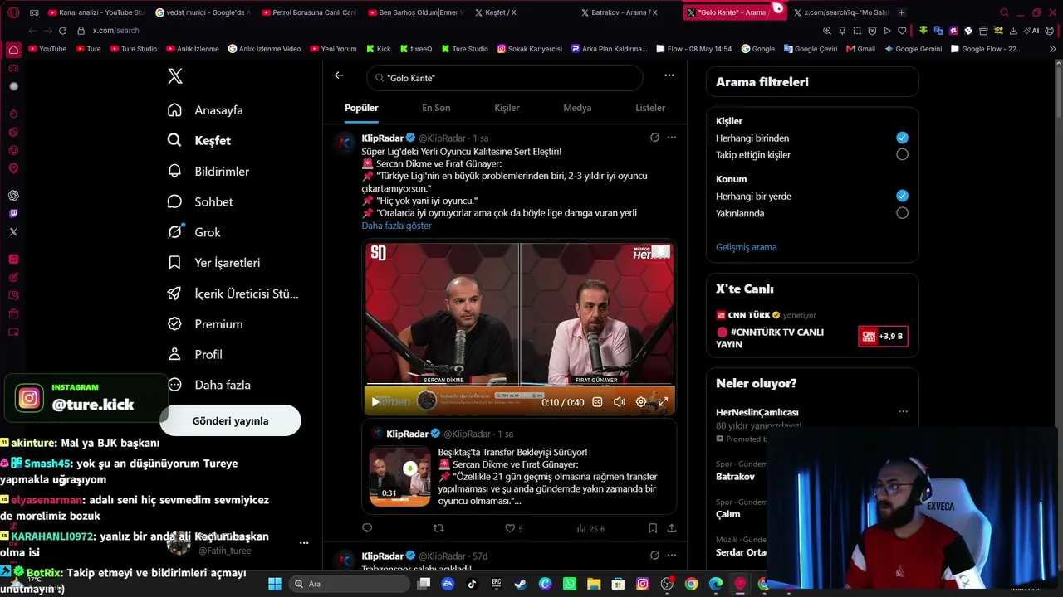The image size is (1063, 597).
Task: Reply to the KlipRadar post
Action: pyautogui.click(x=367, y=528)
